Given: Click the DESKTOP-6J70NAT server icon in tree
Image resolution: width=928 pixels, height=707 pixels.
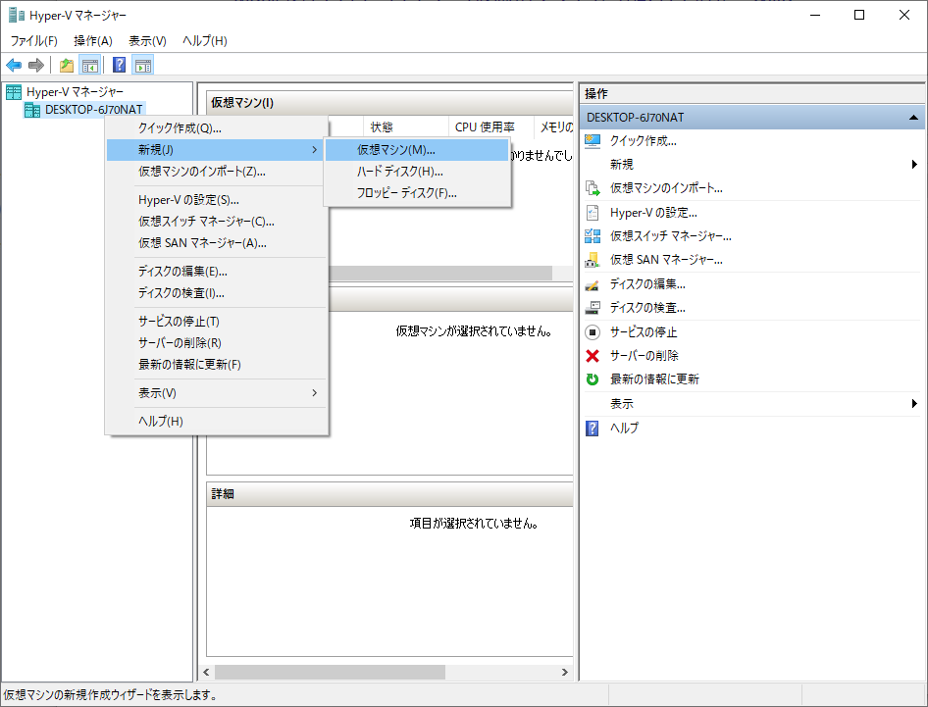Looking at the screenshot, I should coord(32,110).
